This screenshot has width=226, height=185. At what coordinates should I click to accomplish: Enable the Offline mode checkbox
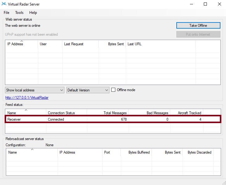[x=113, y=90]
